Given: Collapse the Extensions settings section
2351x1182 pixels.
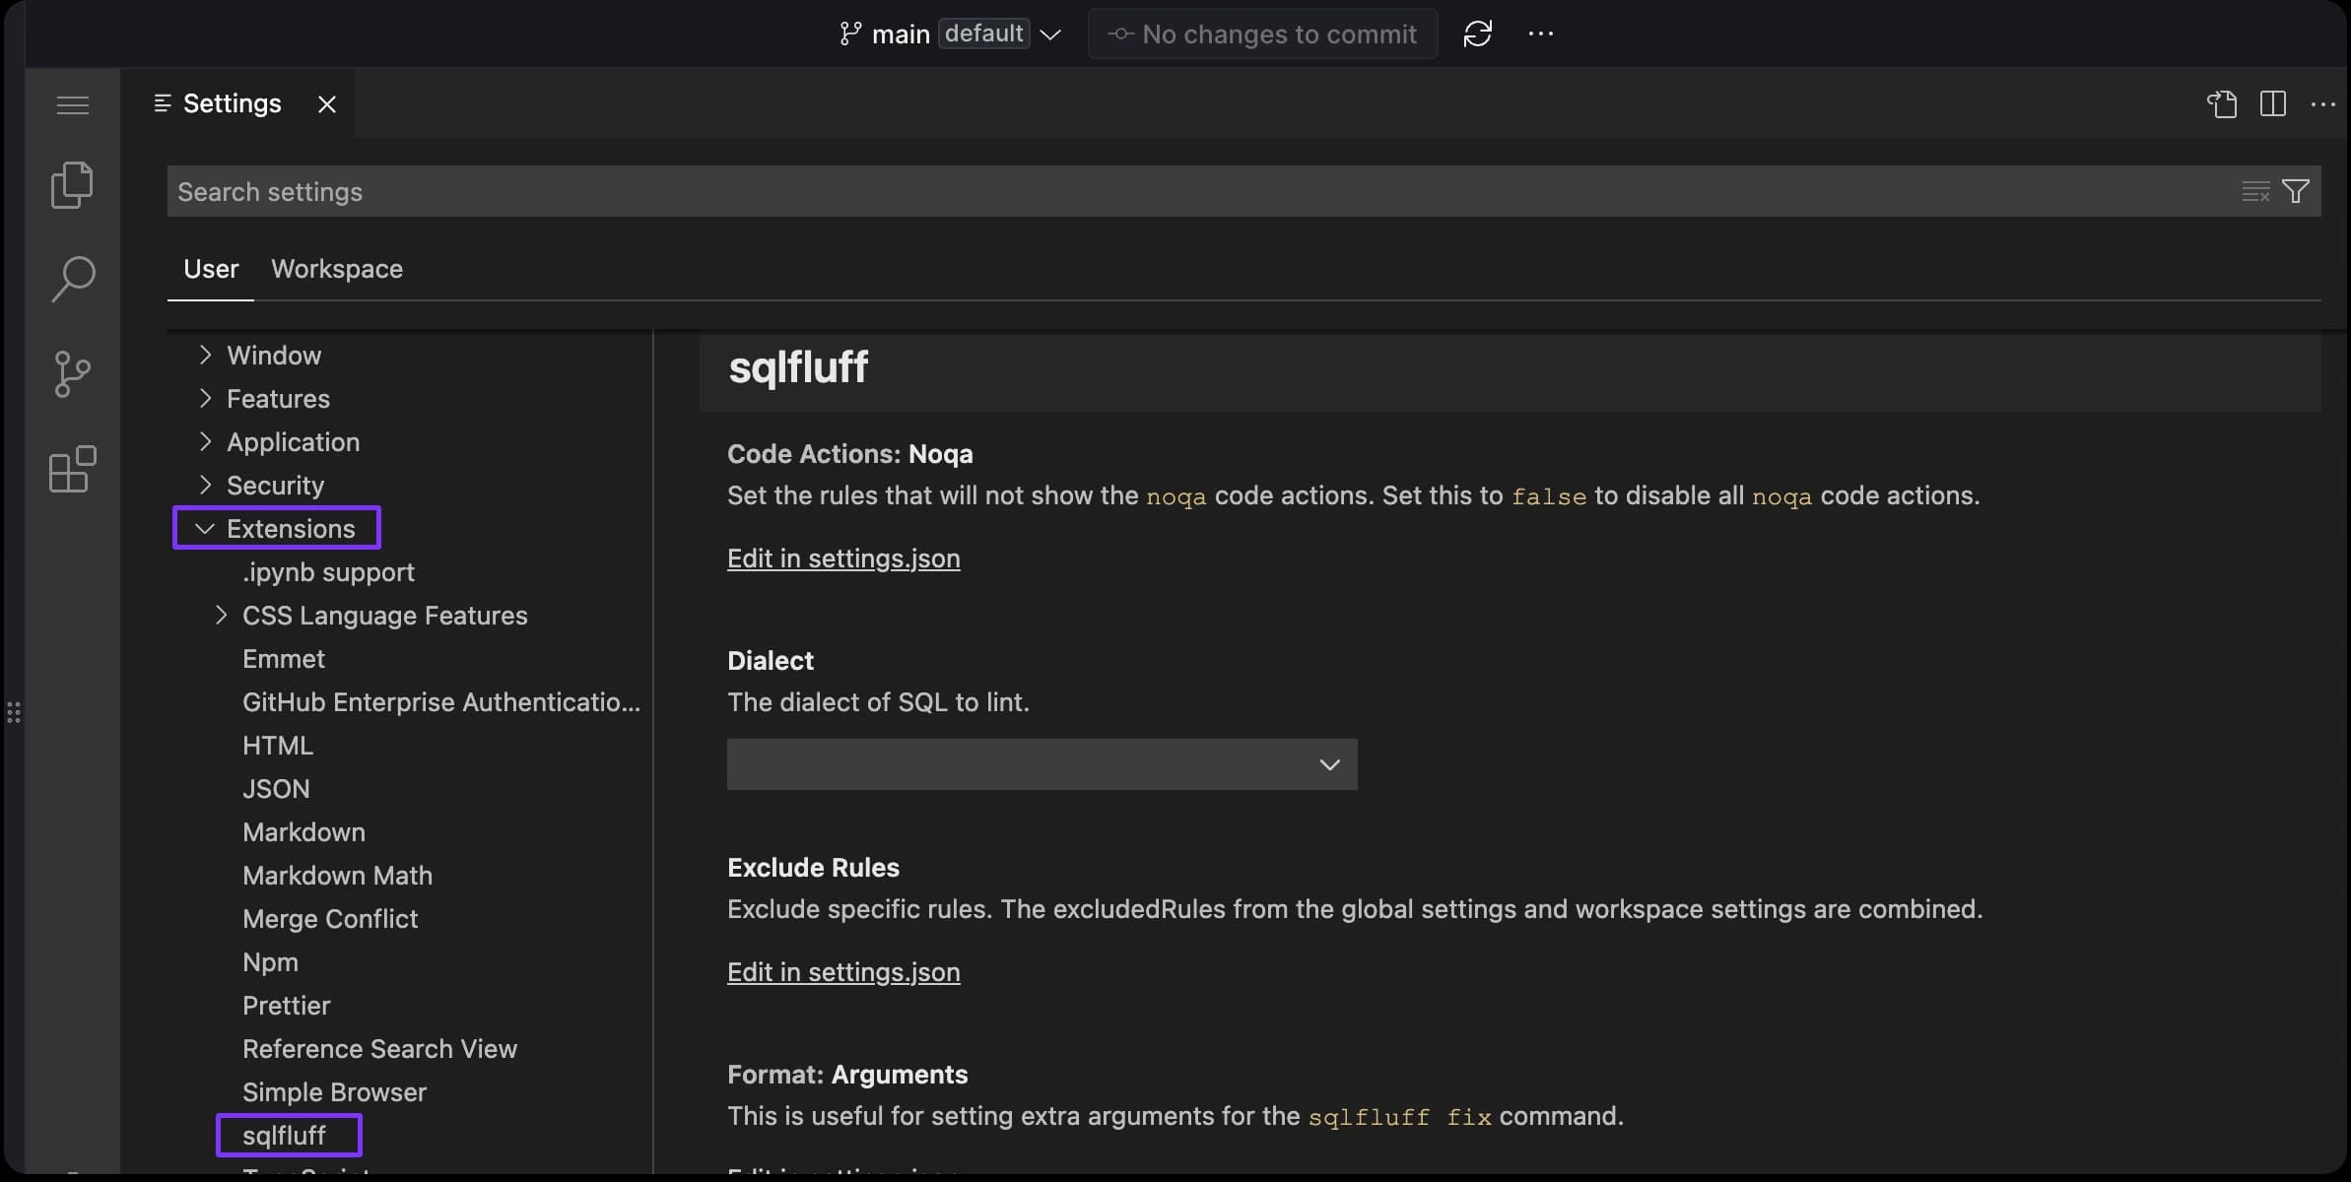Looking at the screenshot, I should pos(205,529).
